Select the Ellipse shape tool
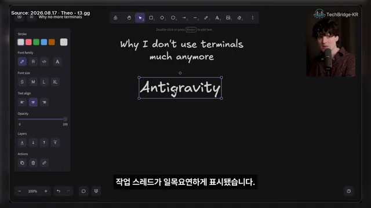Screen dimensions: 371x208 tap(173, 18)
